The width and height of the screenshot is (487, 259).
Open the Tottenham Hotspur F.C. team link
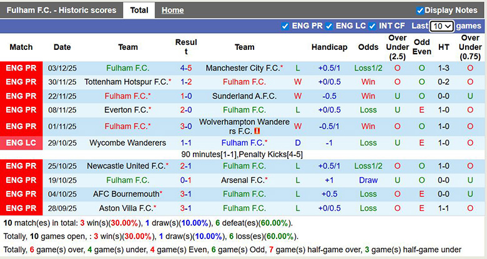click(126, 82)
